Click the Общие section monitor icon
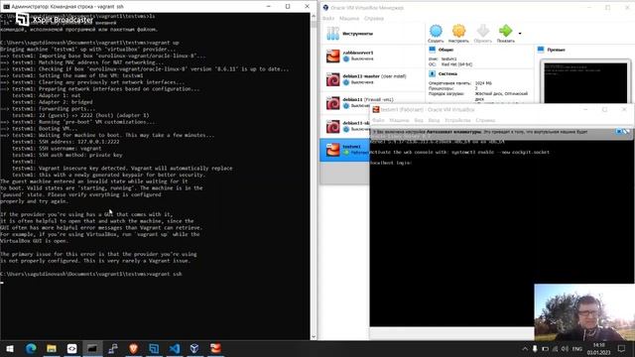This screenshot has height=357, width=635. click(433, 50)
